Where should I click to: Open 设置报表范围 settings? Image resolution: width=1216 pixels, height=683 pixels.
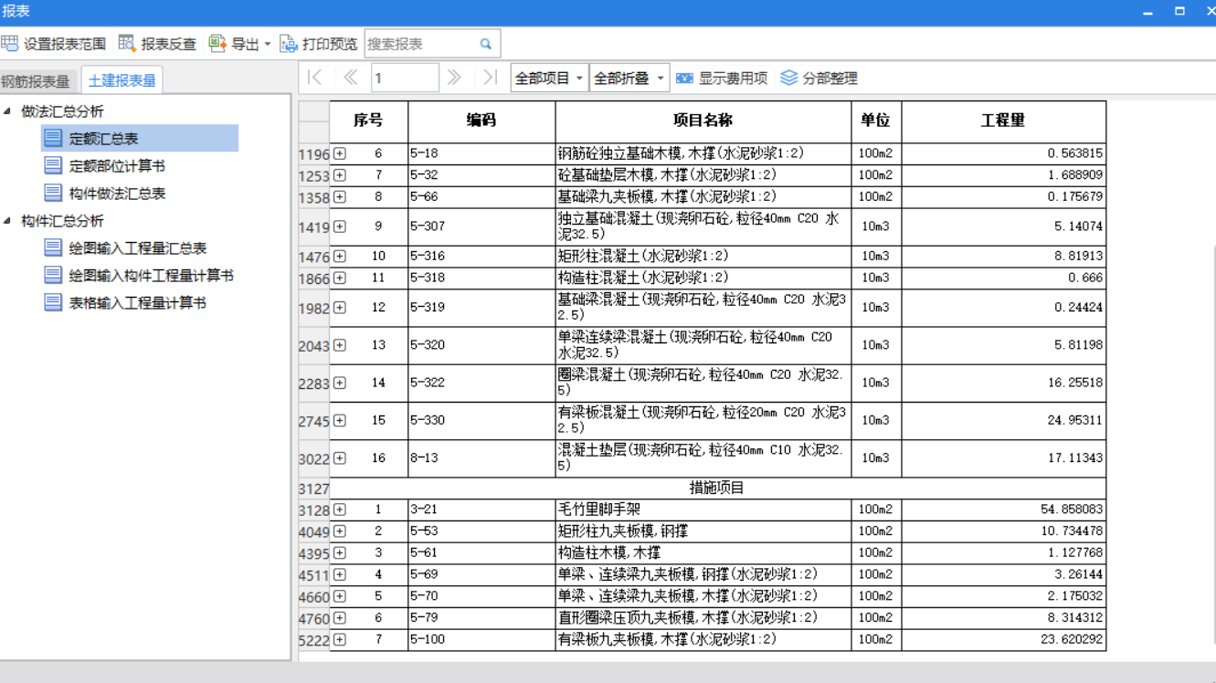click(53, 44)
